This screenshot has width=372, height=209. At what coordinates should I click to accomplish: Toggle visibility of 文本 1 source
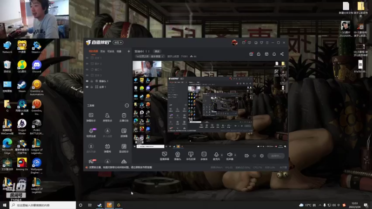[87, 58]
